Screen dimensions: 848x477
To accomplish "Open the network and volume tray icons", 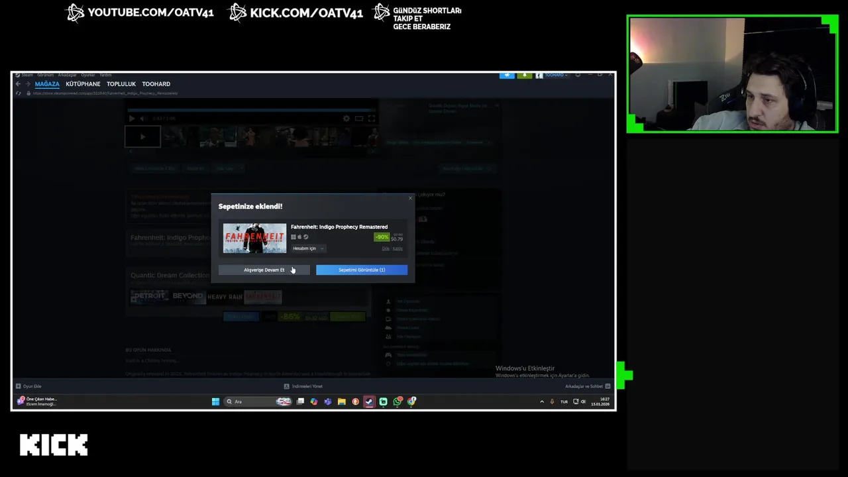I will pyautogui.click(x=579, y=401).
